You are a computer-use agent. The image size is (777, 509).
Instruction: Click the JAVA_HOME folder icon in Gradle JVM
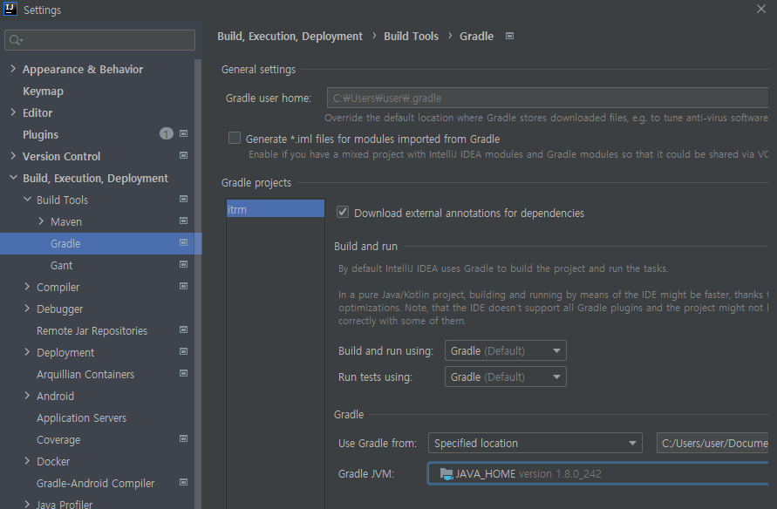click(x=446, y=474)
